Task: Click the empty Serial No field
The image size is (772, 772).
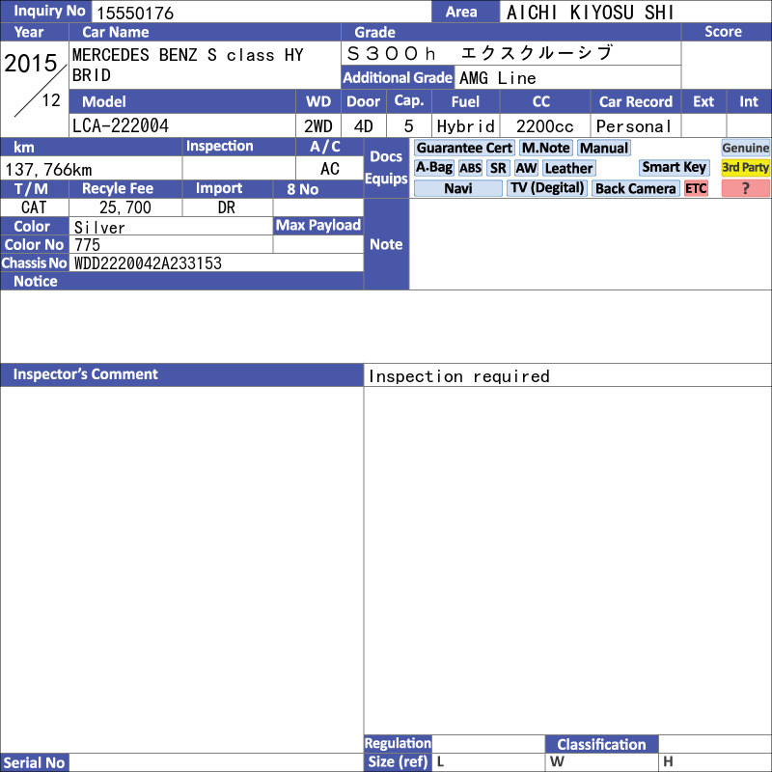Action: pyautogui.click(x=216, y=762)
